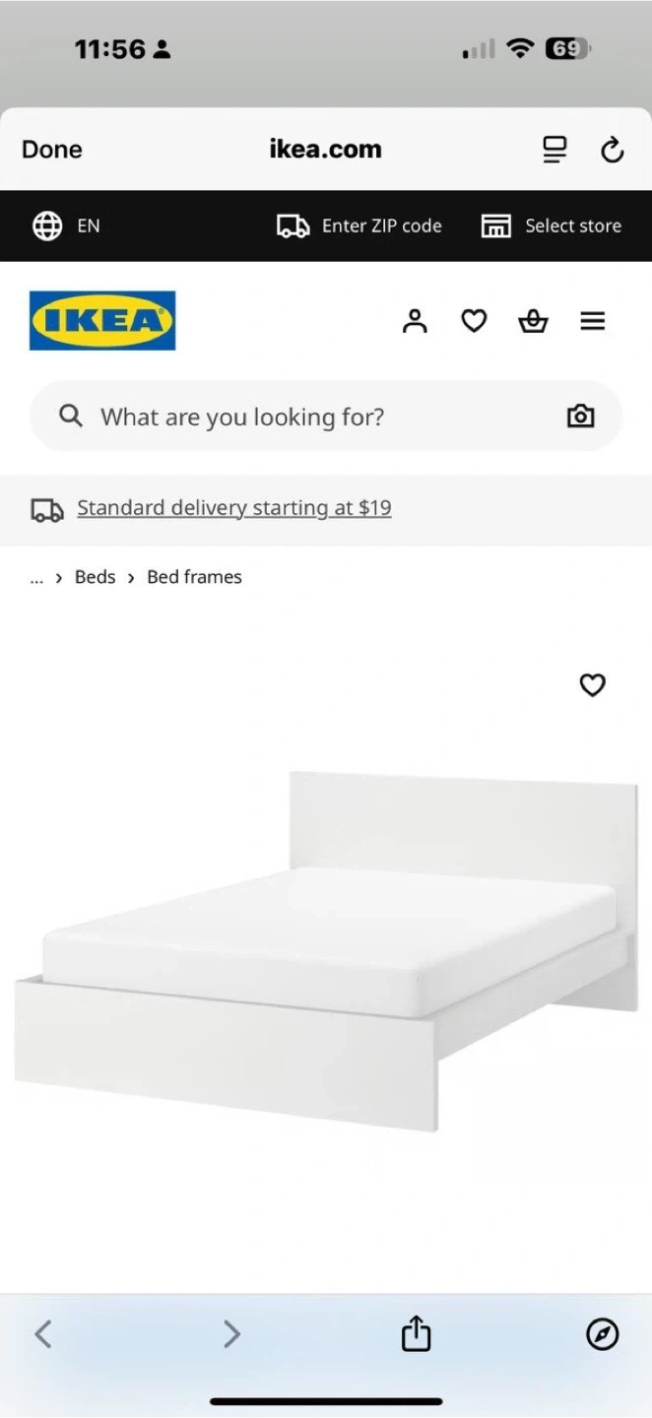Screen dimensions: 652x1418
Task: Expand collapsed breadcrumb ellipsis
Action: tap(36, 578)
